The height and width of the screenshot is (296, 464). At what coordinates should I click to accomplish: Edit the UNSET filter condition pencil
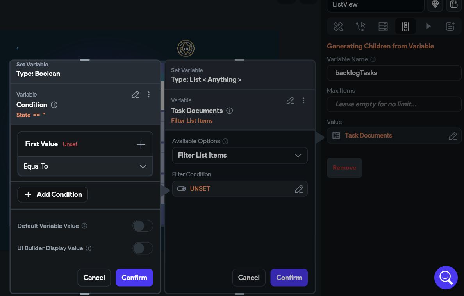pos(299,189)
